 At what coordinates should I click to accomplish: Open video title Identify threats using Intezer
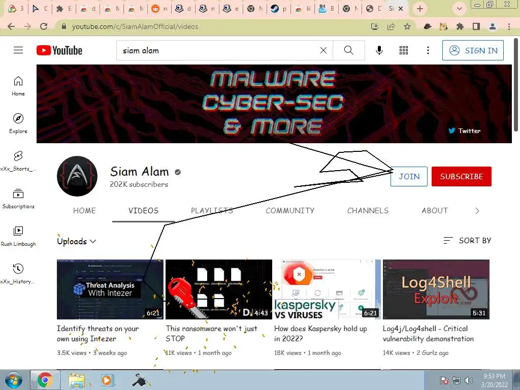coord(98,334)
